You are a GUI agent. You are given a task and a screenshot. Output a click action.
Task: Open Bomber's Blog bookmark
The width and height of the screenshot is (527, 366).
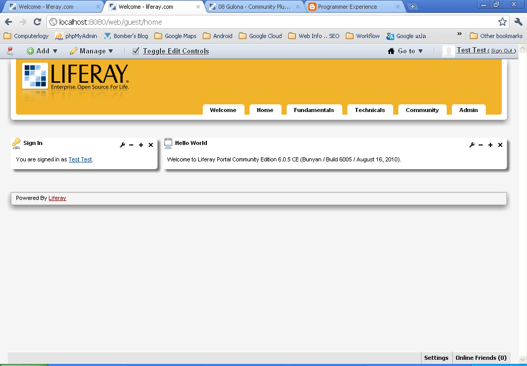(127, 36)
